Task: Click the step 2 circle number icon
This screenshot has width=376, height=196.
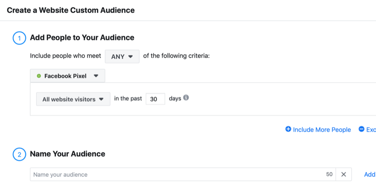Action: coord(19,154)
